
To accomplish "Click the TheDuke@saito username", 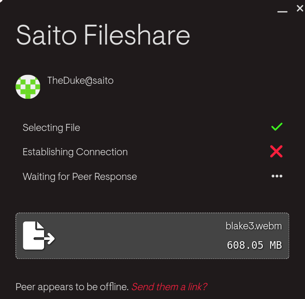I will 80,80.
